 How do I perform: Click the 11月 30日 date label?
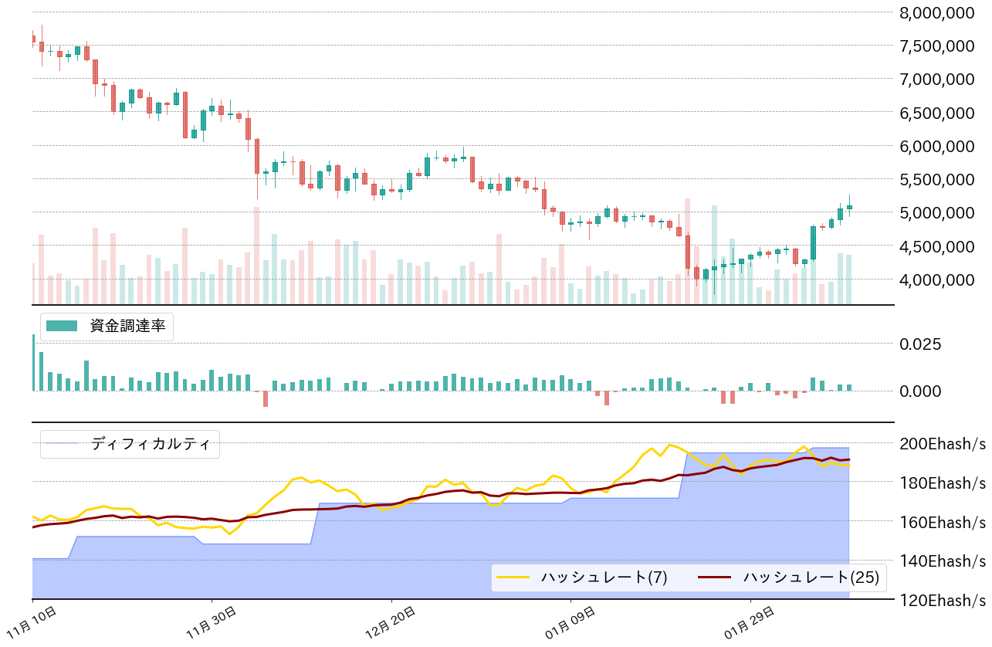[x=211, y=625]
